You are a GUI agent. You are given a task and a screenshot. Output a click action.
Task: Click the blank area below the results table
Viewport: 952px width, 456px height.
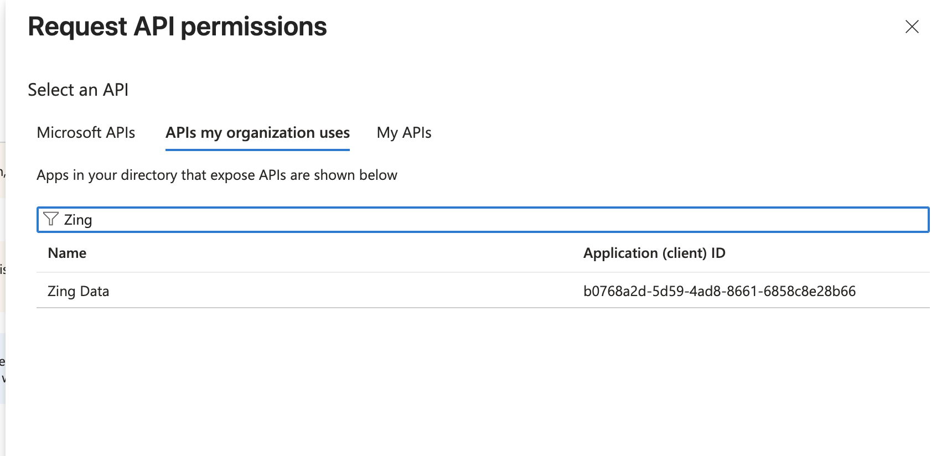tap(476, 382)
